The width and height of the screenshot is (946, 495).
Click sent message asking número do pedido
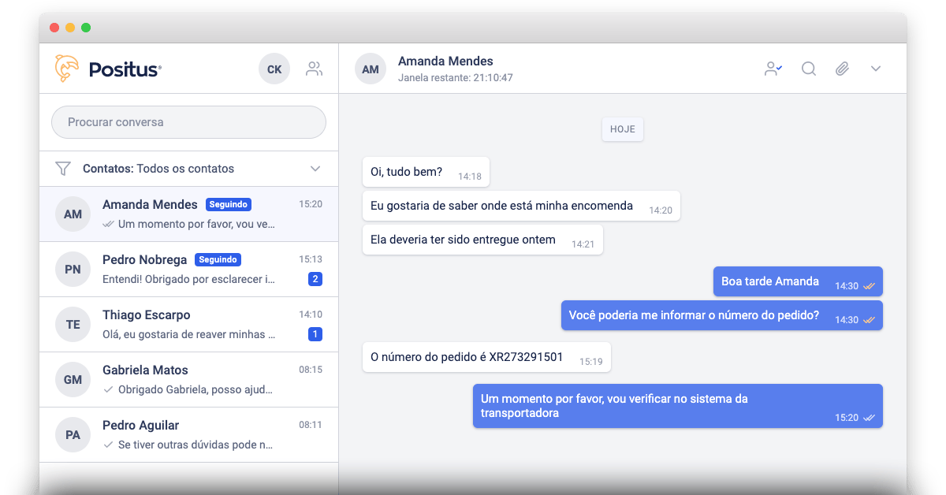point(721,315)
